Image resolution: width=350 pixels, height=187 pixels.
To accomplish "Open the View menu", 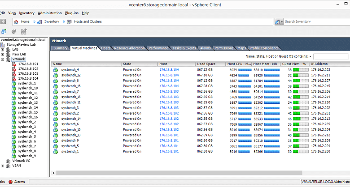I will point(12,13).
